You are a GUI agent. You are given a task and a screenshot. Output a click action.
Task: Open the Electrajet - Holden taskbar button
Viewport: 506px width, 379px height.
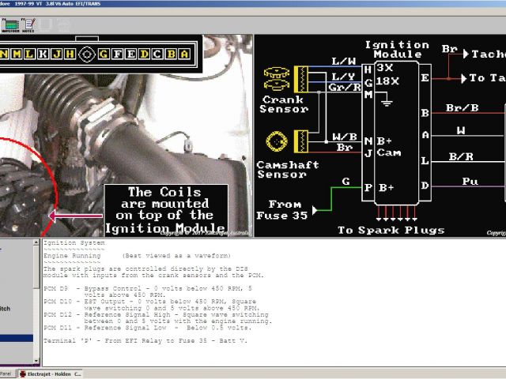(55, 373)
